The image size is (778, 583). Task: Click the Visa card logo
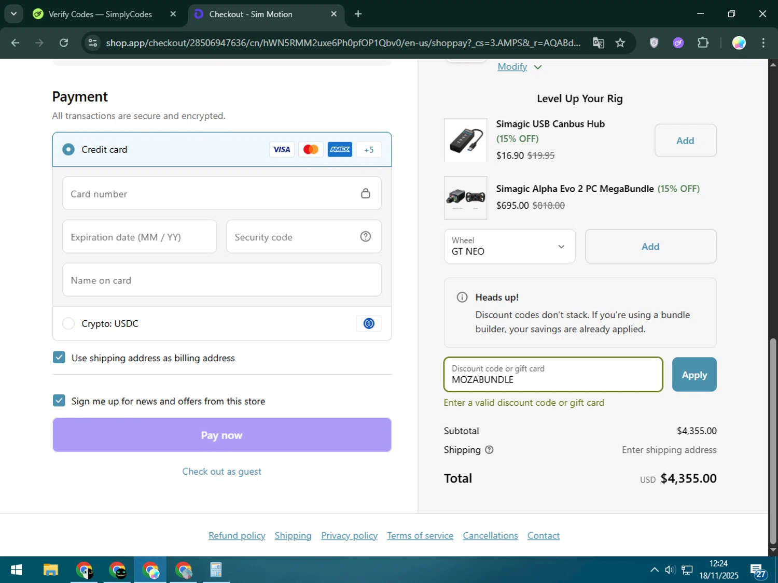pyautogui.click(x=282, y=149)
